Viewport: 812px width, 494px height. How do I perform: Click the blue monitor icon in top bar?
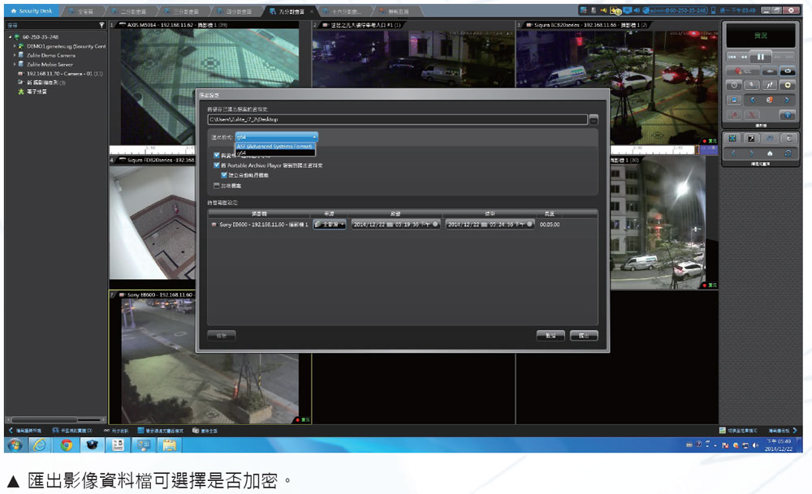coord(627,11)
